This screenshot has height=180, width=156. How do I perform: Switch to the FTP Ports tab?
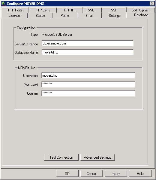pyautogui.click(x=15, y=10)
